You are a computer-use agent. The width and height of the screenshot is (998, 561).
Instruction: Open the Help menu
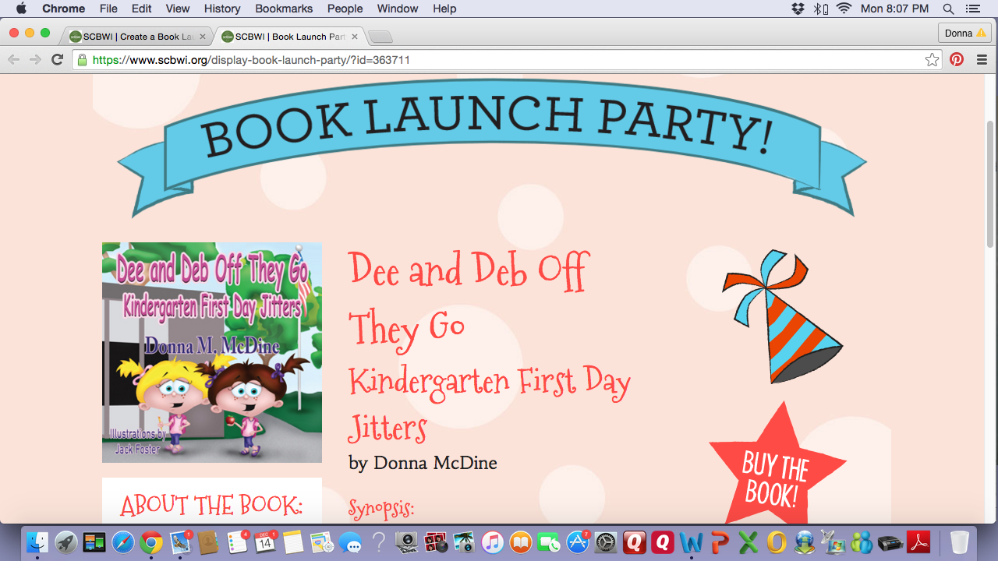[444, 9]
